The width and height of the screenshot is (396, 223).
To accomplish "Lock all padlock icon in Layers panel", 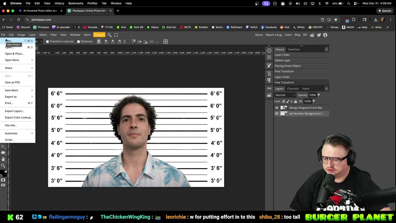I will click(x=295, y=101).
